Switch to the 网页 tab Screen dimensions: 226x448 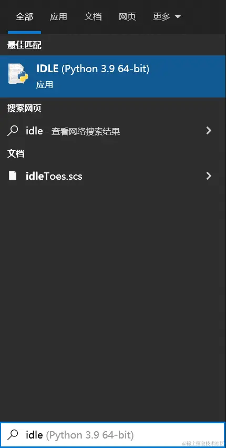click(127, 16)
